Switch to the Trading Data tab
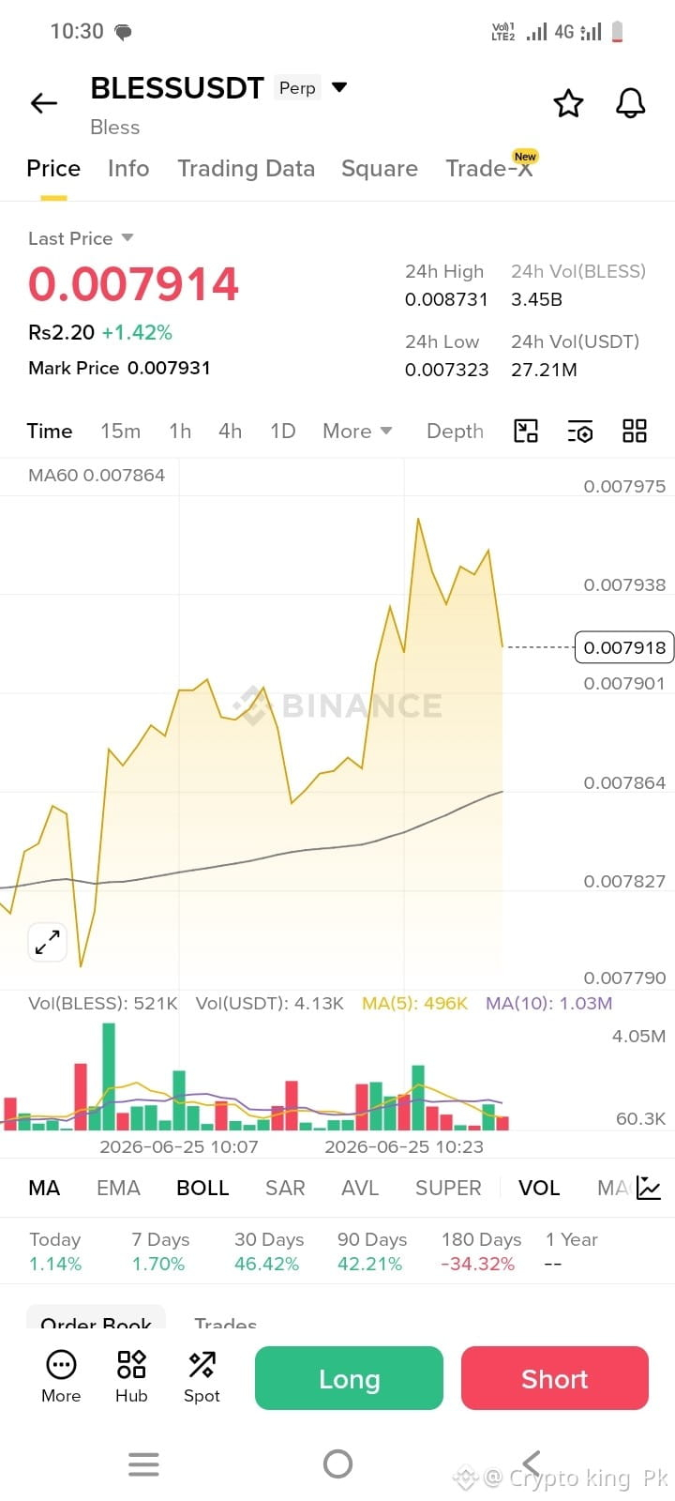This screenshot has width=675, height=1501. (247, 168)
